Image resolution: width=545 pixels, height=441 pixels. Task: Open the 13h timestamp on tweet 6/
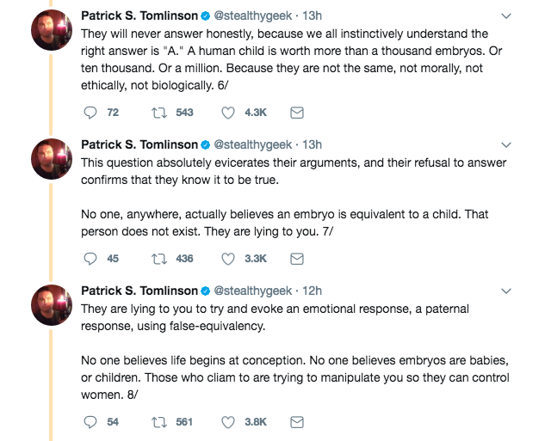(313, 15)
